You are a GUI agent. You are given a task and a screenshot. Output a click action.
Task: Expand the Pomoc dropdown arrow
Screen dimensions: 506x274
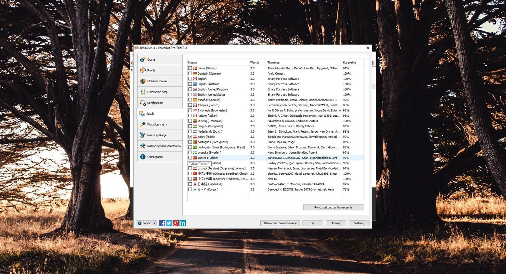tap(154, 223)
